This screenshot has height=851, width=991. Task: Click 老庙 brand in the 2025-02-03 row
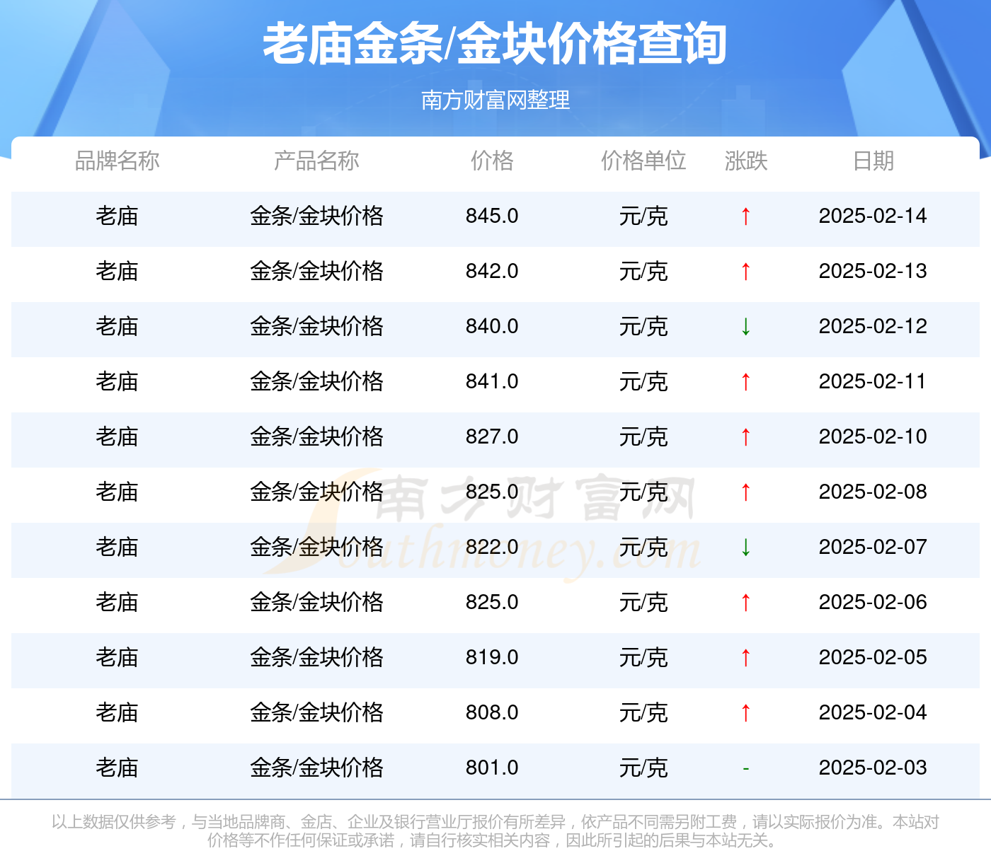[118, 768]
